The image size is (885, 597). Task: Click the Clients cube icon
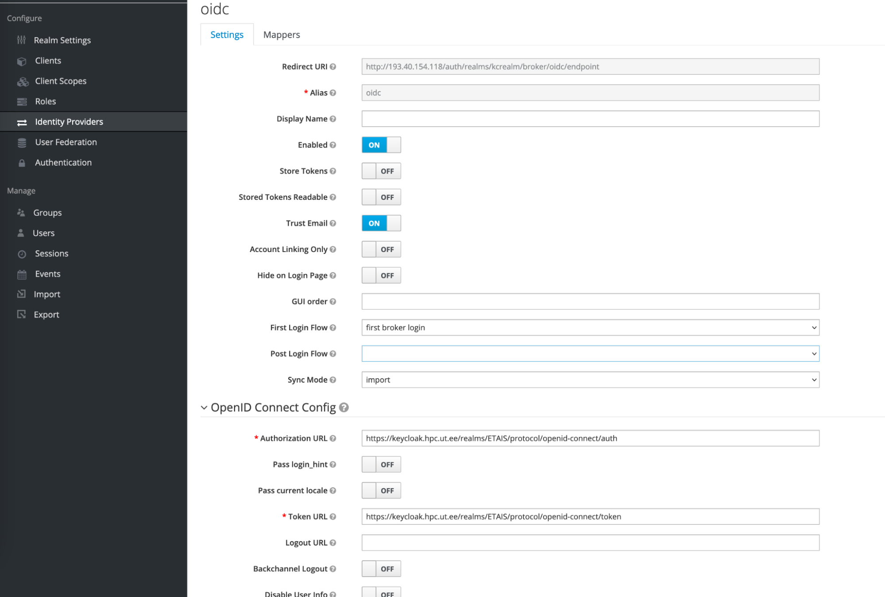pyautogui.click(x=22, y=61)
